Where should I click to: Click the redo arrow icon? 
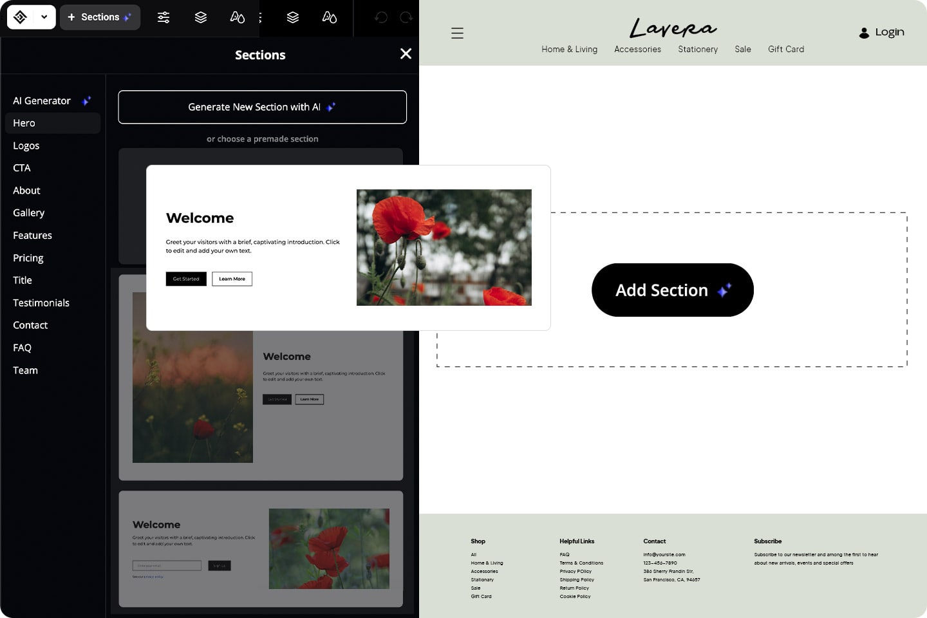pos(406,17)
